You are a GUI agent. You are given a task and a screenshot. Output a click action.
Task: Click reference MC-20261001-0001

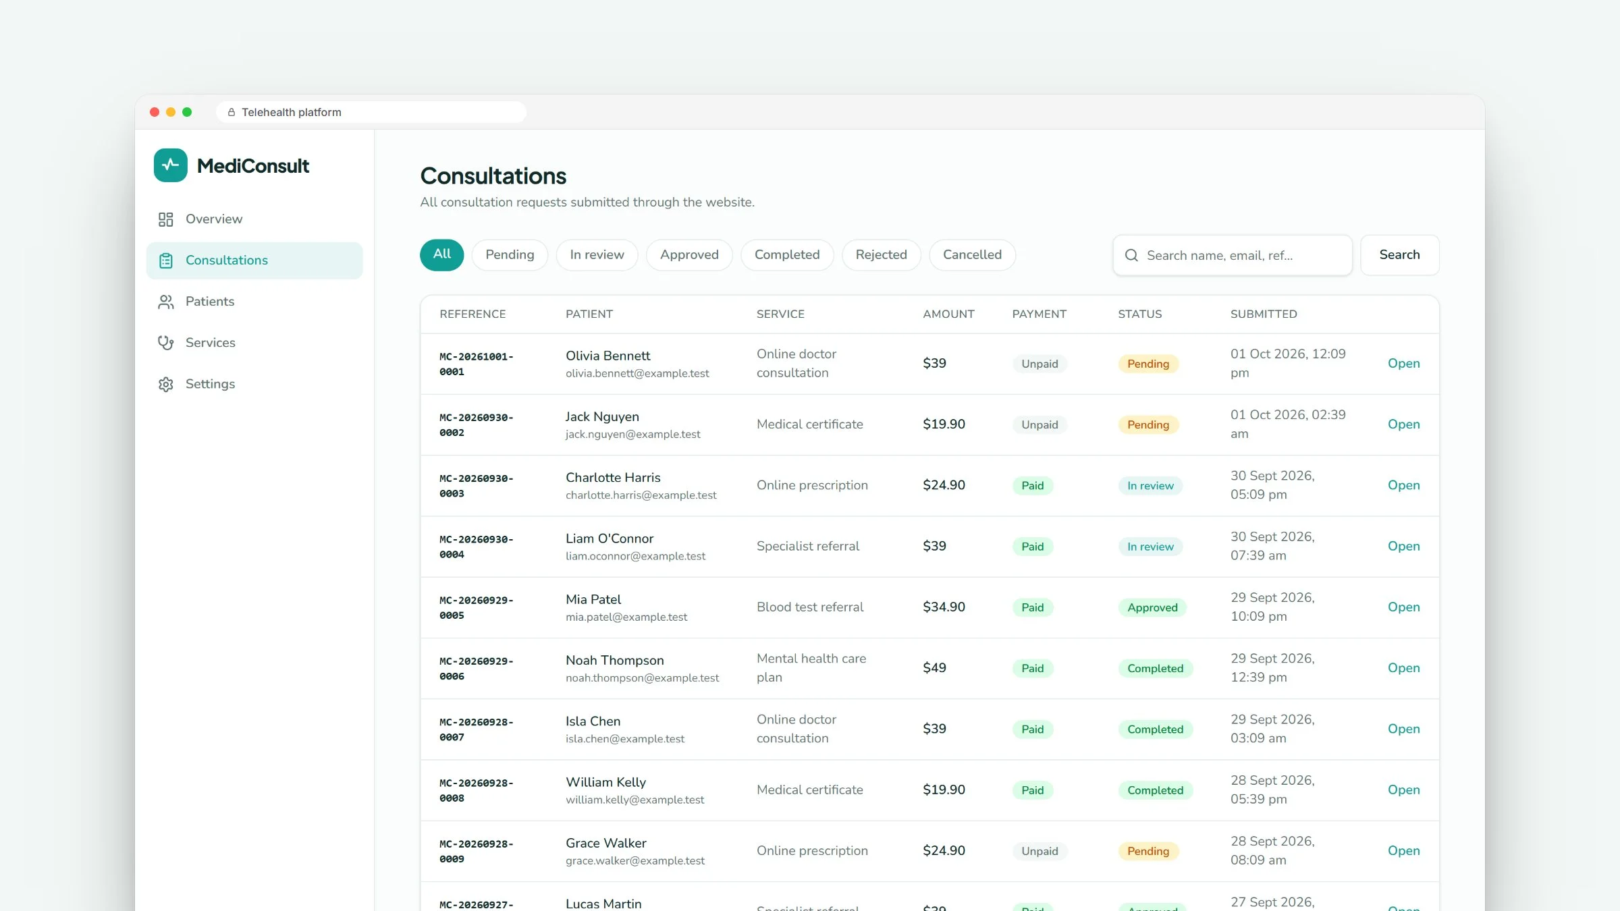click(x=476, y=364)
